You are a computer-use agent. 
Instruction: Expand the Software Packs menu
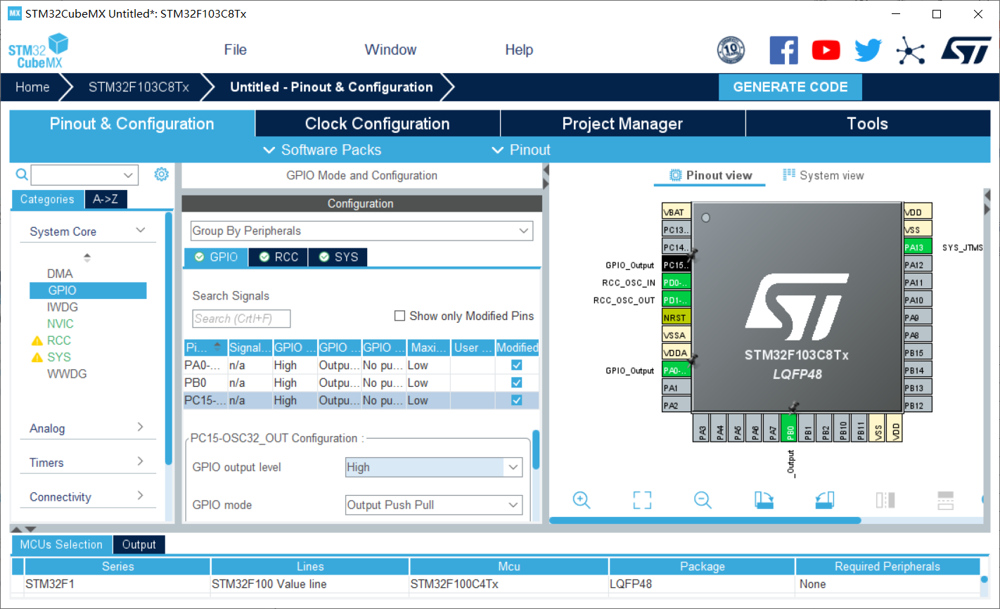tap(322, 150)
